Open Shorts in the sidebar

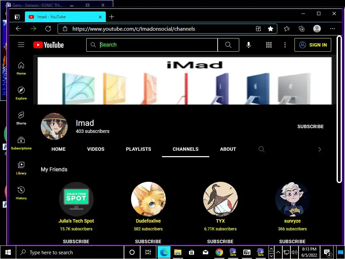(21, 118)
